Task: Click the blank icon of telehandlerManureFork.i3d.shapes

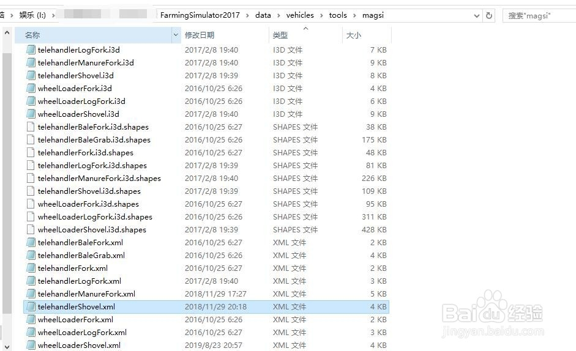Action: [31, 178]
